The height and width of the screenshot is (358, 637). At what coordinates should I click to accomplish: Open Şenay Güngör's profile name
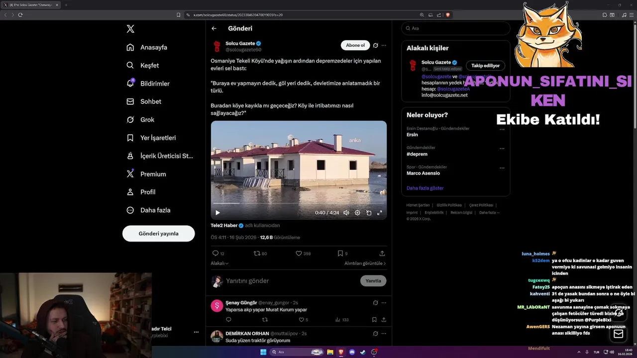pyautogui.click(x=241, y=302)
